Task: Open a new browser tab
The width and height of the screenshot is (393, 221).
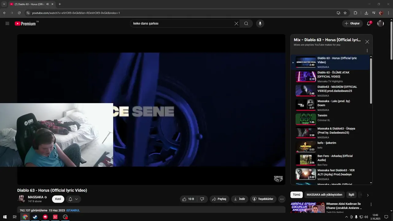Action: click(x=60, y=4)
